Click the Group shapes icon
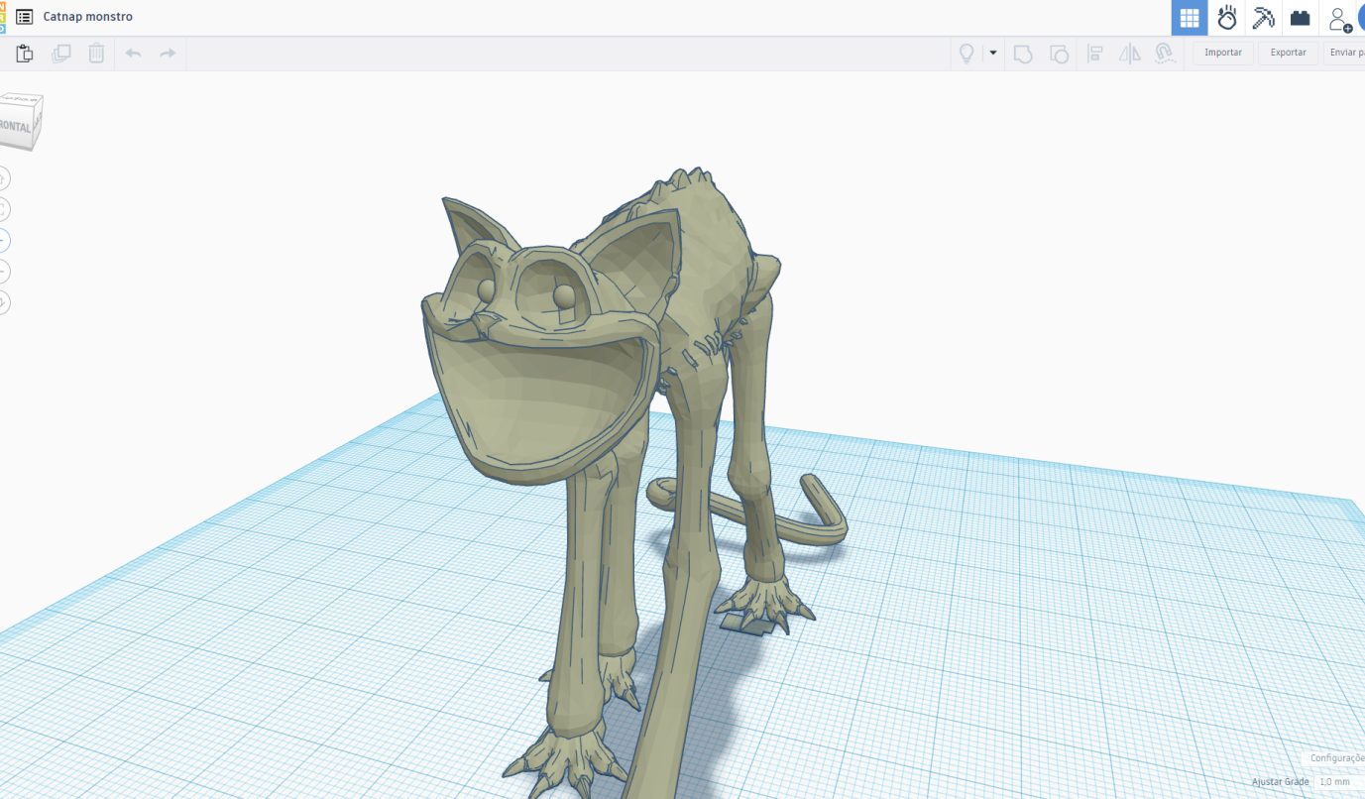 coord(1023,54)
